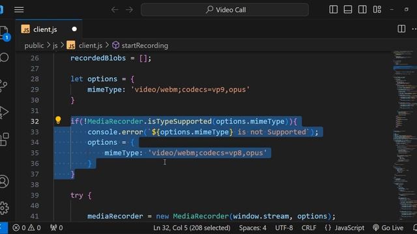Change indentation via 'Spaces: 4'
This screenshot has height=234, width=417.
(252, 227)
